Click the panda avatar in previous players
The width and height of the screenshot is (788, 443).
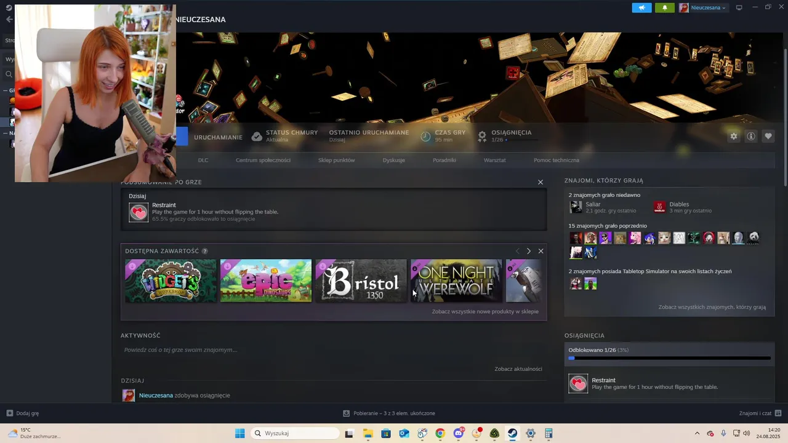click(753, 238)
